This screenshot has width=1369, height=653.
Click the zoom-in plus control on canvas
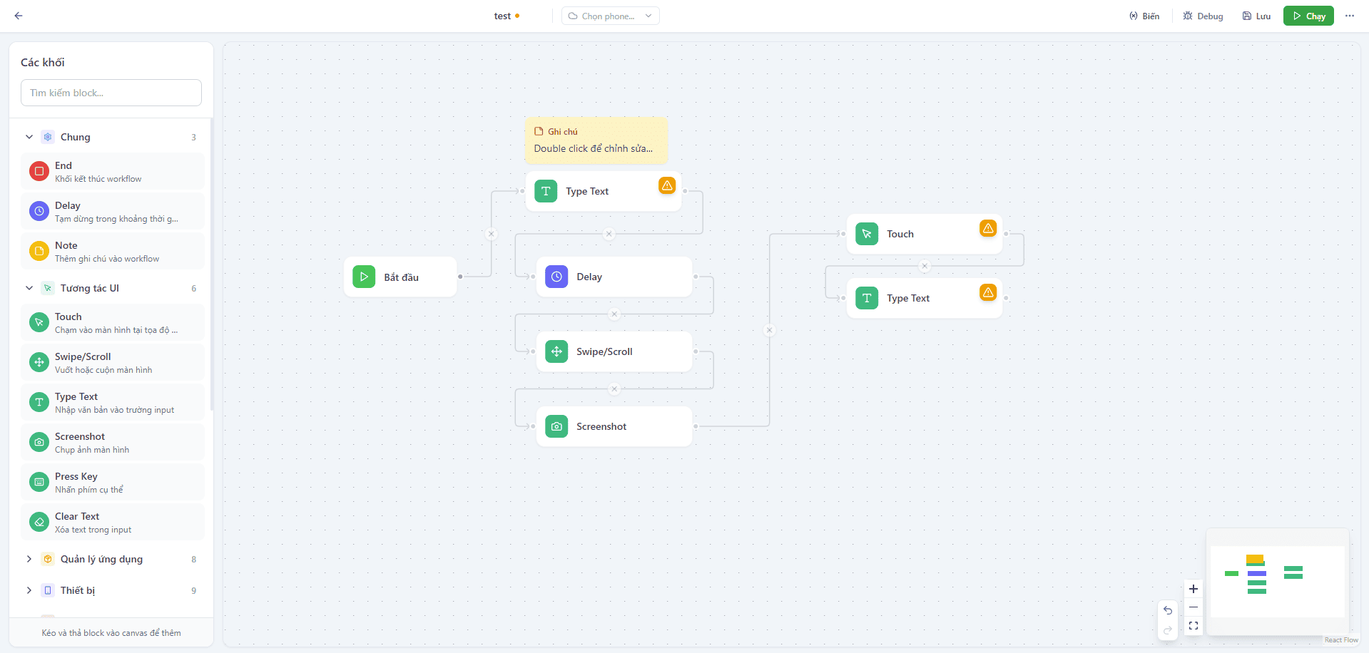1193,589
